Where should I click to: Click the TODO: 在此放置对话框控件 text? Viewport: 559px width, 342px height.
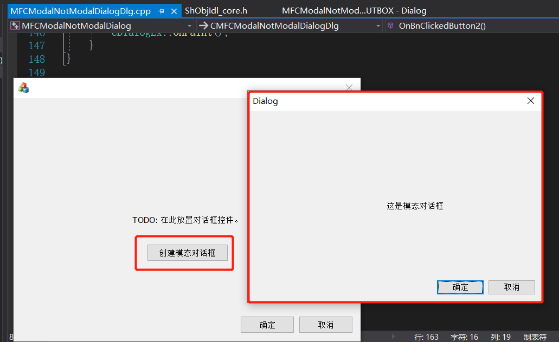tap(185, 220)
